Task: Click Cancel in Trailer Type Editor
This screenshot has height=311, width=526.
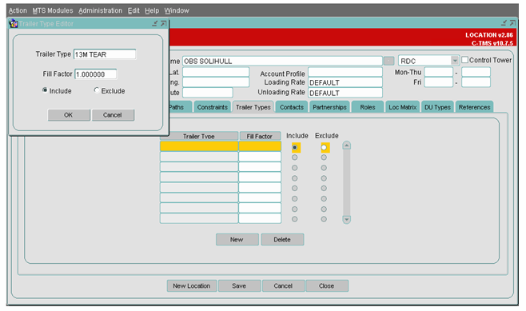Action: (113, 115)
